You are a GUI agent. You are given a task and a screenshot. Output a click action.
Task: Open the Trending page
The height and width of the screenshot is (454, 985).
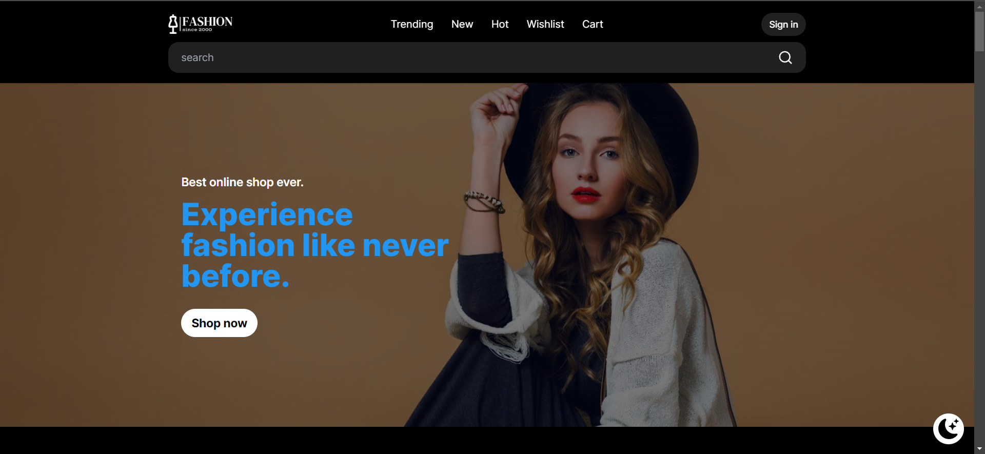pyautogui.click(x=411, y=24)
